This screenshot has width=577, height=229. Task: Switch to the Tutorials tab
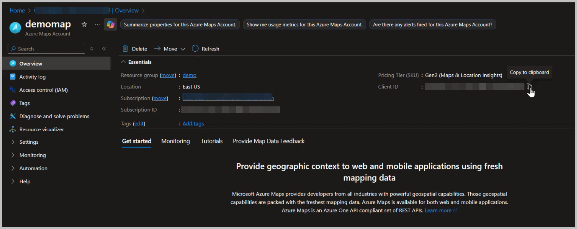point(212,141)
